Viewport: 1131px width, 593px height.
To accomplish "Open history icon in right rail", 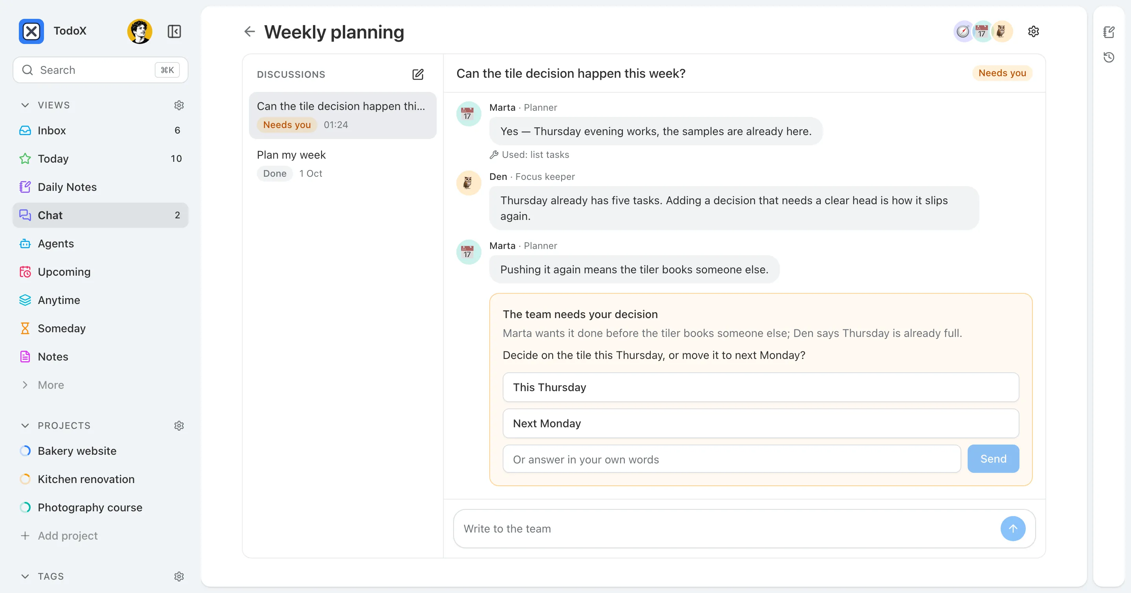I will pyautogui.click(x=1109, y=57).
